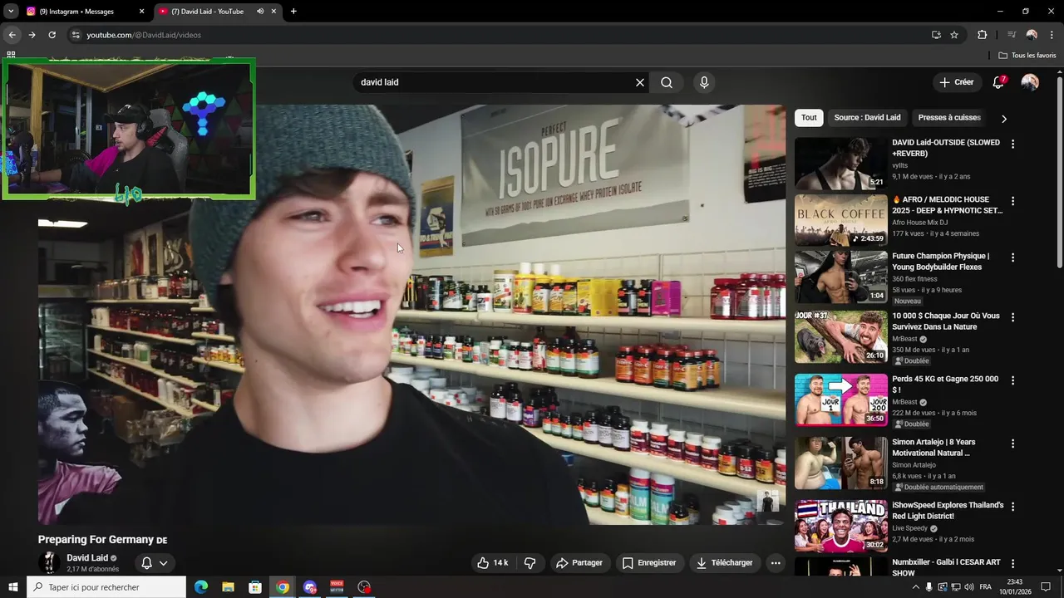
Task: Close the David Laid YouTube tab
Action: point(273,12)
